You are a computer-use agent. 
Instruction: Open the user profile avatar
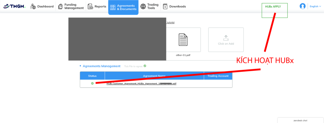pos(302,6)
